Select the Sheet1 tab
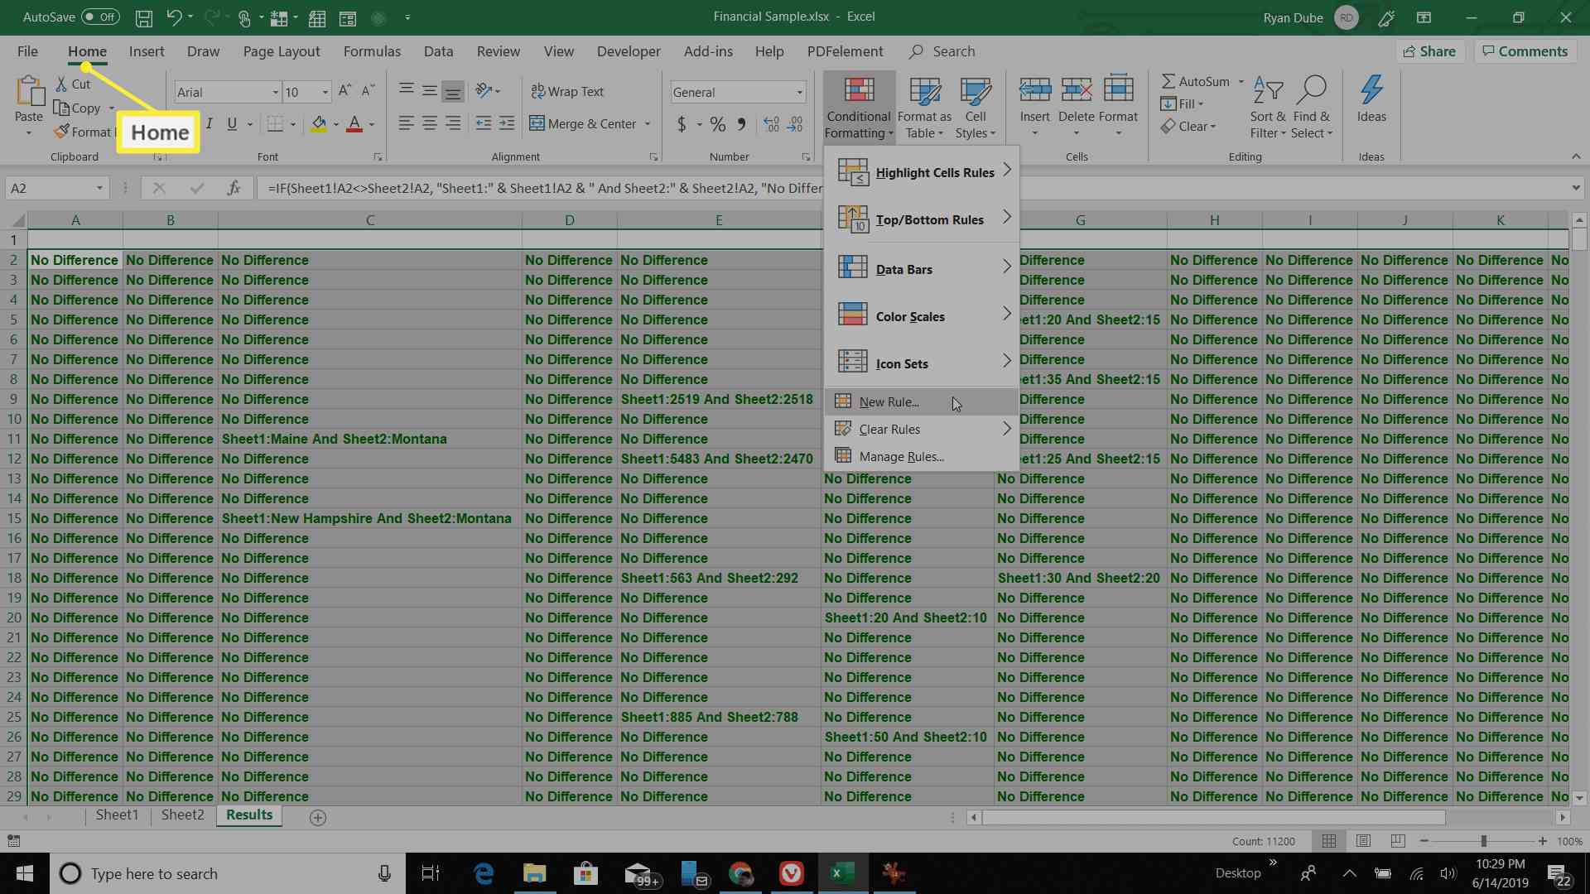 (x=114, y=815)
